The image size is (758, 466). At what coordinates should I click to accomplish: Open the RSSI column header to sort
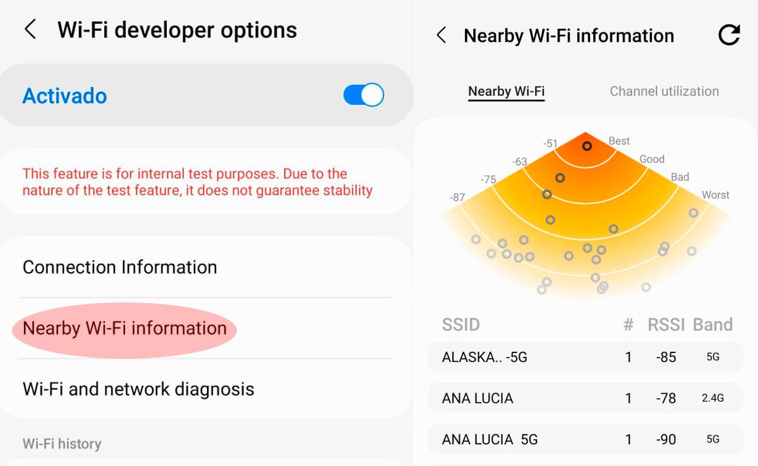(666, 325)
